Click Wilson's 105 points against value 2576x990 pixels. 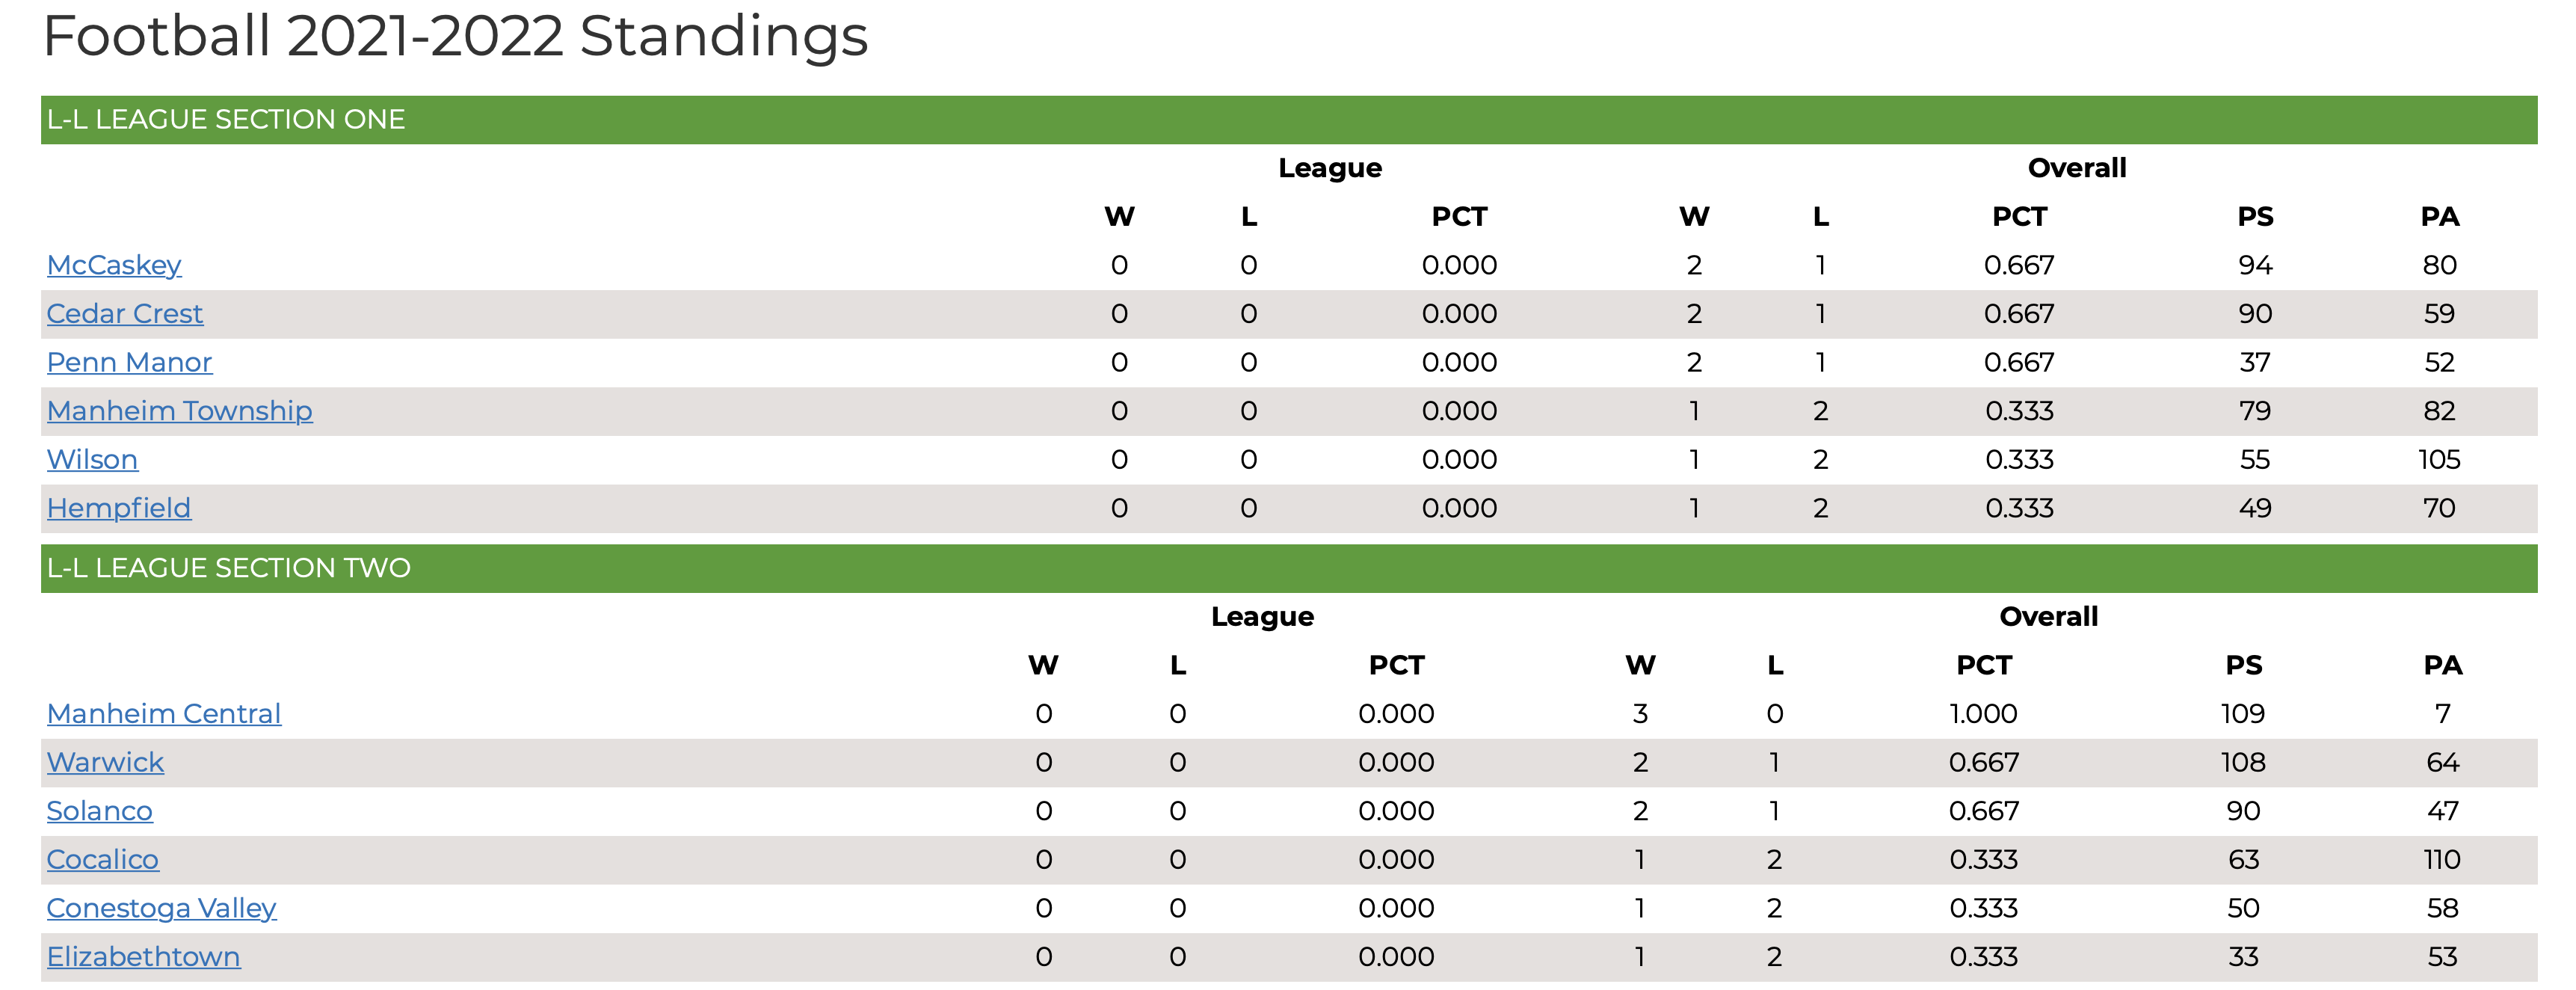click(2439, 460)
